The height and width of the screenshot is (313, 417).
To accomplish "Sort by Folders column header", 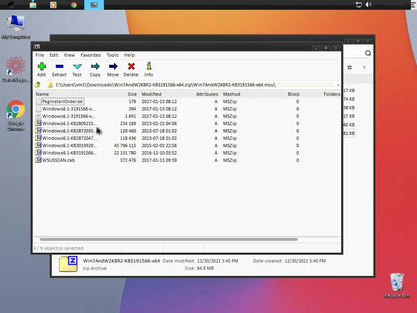I will (332, 94).
